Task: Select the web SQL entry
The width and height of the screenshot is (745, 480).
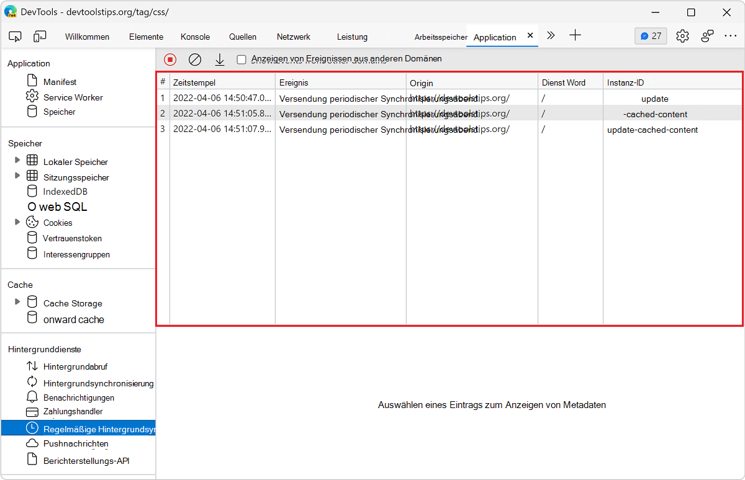Action: [x=57, y=207]
